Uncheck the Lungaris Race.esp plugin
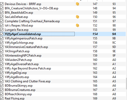The image size is (127, 100). [2, 30]
